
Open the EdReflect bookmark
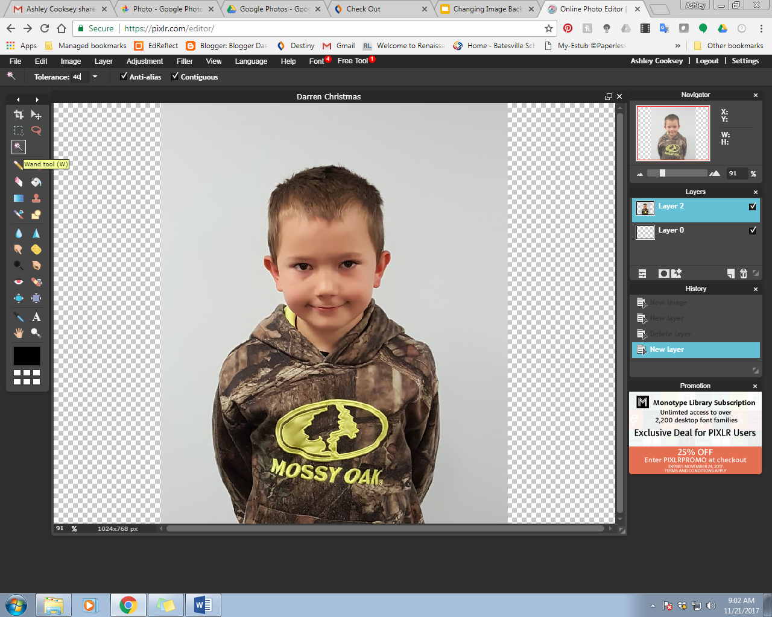pos(156,46)
